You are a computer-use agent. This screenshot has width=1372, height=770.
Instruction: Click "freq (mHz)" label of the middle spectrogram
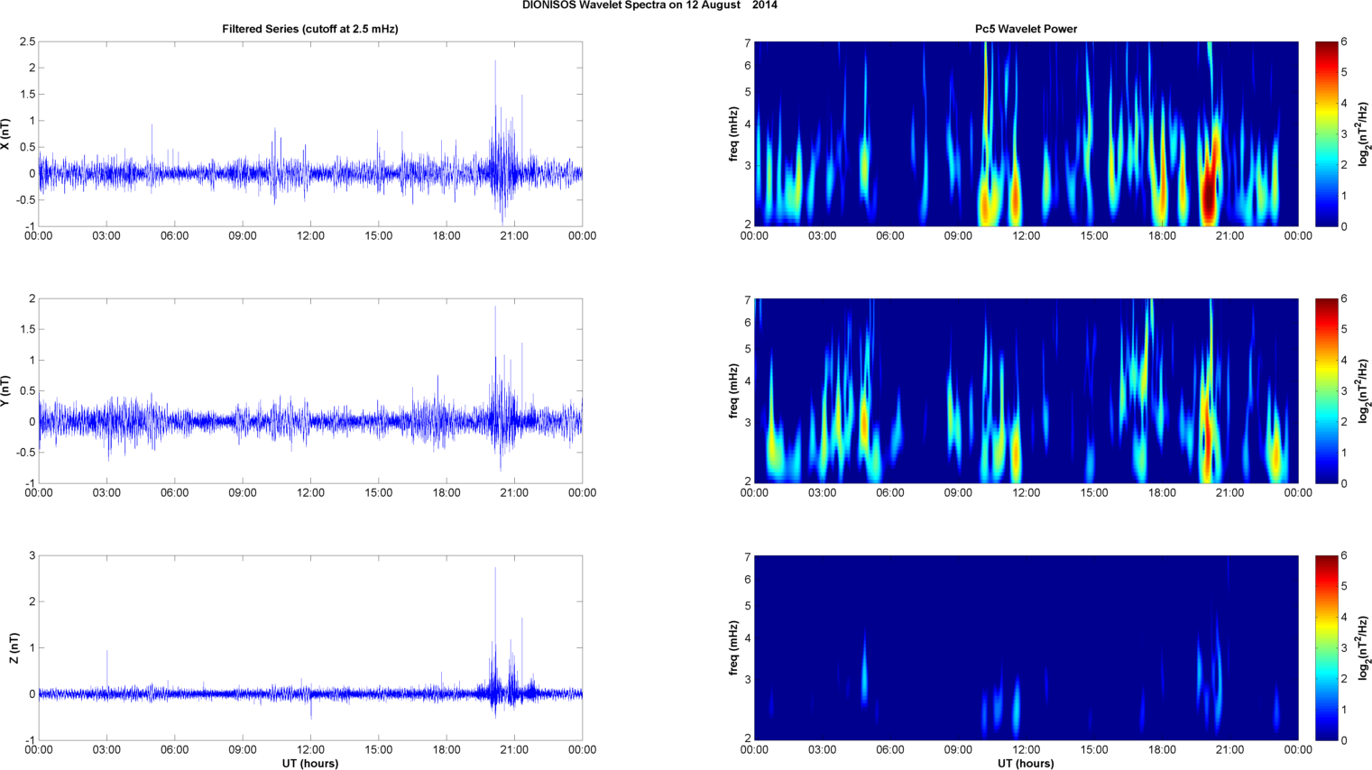(x=734, y=391)
